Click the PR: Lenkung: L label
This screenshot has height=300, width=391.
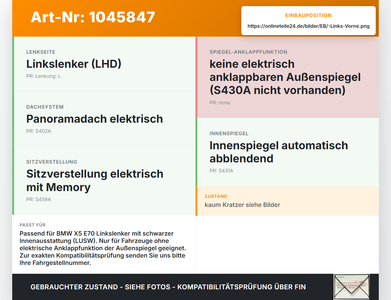(43, 76)
